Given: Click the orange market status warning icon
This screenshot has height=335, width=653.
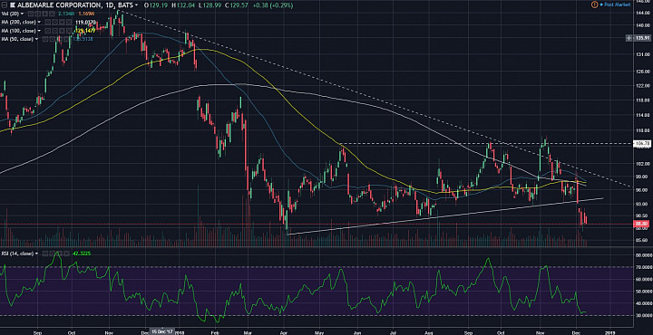Looking at the screenshot, I should point(595,5).
